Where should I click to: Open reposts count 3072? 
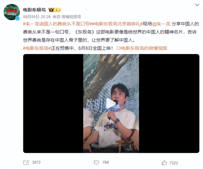(x=36, y=163)
